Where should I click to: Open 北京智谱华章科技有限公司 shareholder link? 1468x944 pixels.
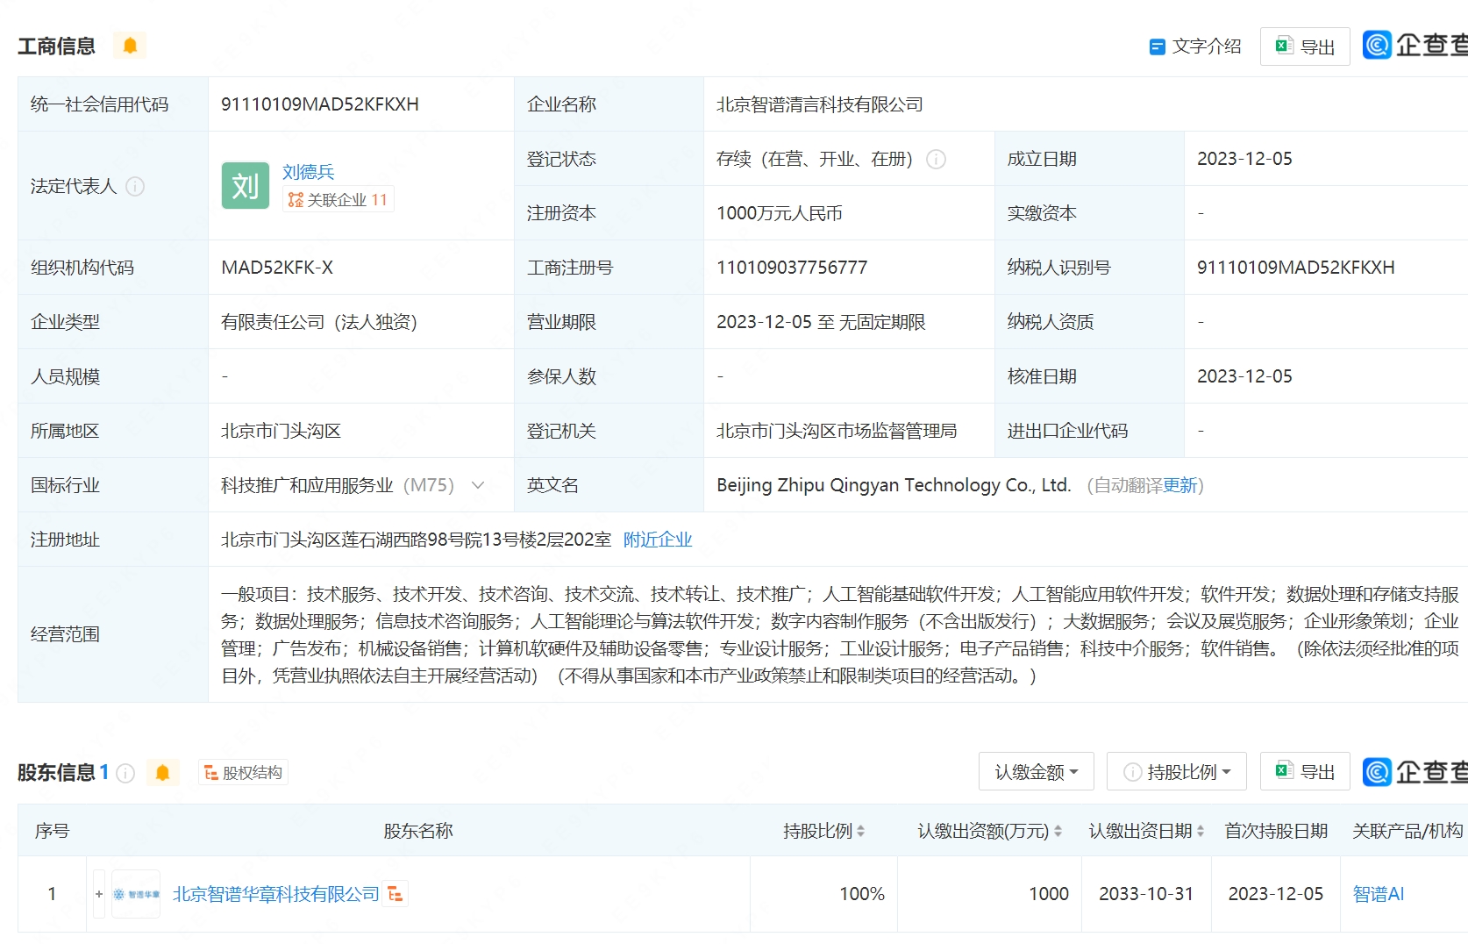tap(275, 894)
